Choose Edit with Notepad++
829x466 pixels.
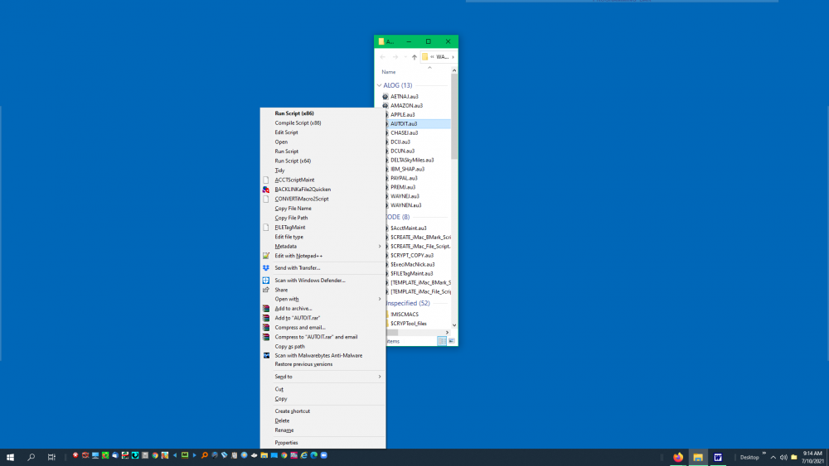(322, 256)
